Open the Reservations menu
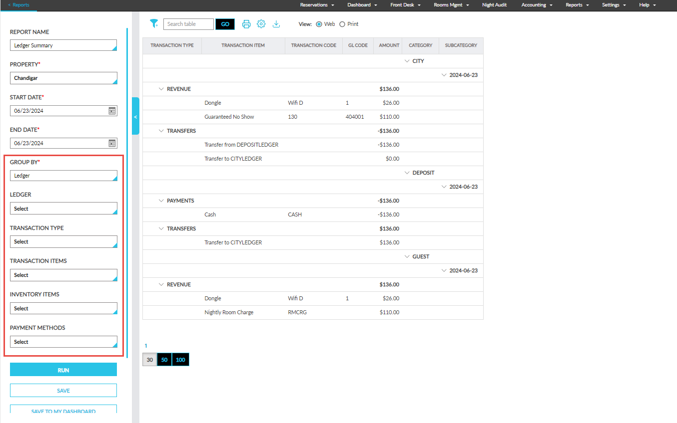 (317, 5)
